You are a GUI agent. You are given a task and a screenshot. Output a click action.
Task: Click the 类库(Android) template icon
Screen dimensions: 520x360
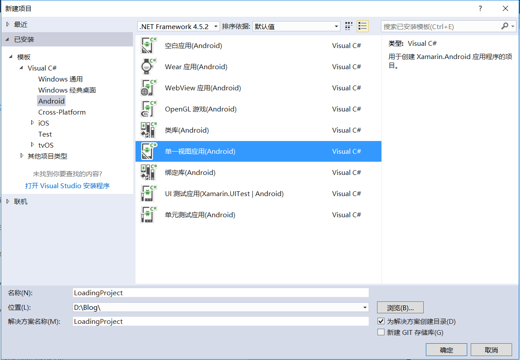(x=149, y=130)
